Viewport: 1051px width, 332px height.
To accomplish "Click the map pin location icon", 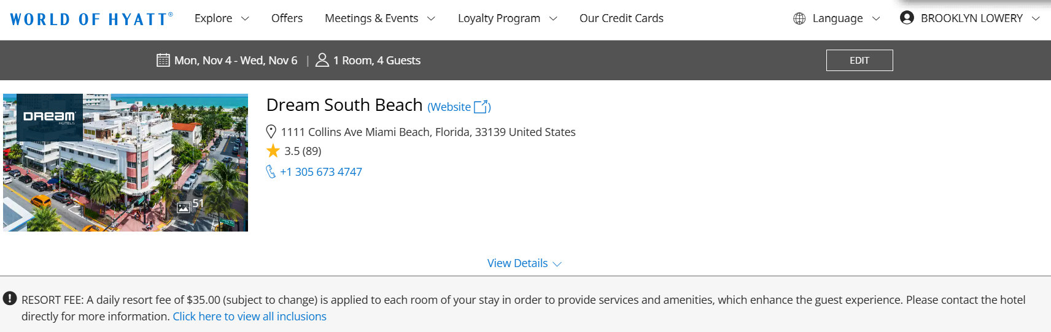I will [271, 132].
